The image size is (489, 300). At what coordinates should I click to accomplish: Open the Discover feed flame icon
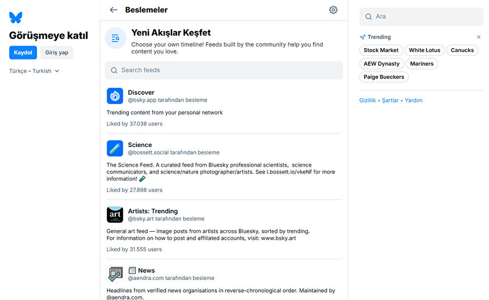(x=115, y=96)
